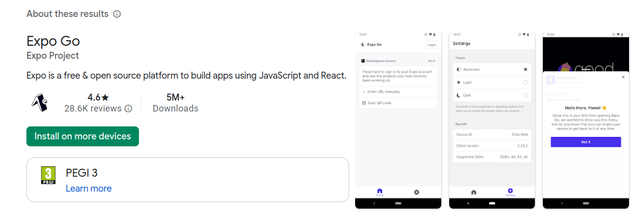
Task: Click the Install on more devices button
Action: click(83, 136)
